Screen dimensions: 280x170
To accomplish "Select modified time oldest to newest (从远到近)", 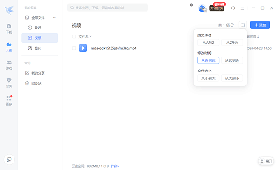I will tap(232, 60).
